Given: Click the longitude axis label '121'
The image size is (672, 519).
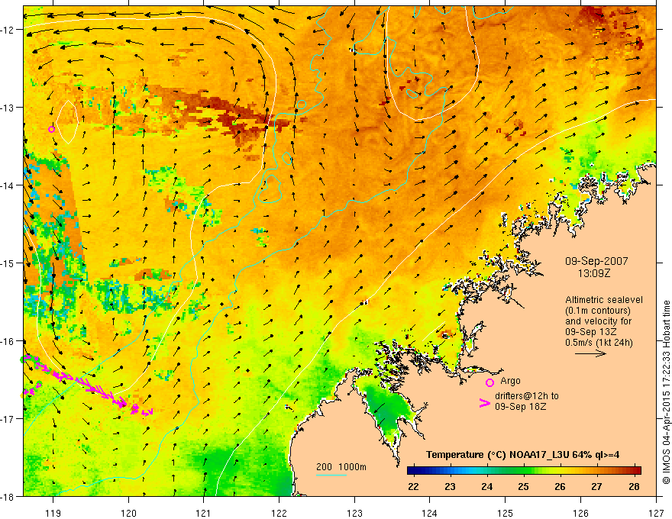Looking at the screenshot, I should pos(204,513).
